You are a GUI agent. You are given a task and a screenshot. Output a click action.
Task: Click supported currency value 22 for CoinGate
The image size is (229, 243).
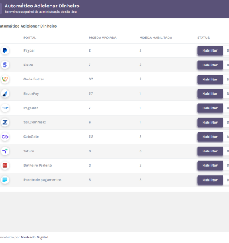(x=91, y=136)
